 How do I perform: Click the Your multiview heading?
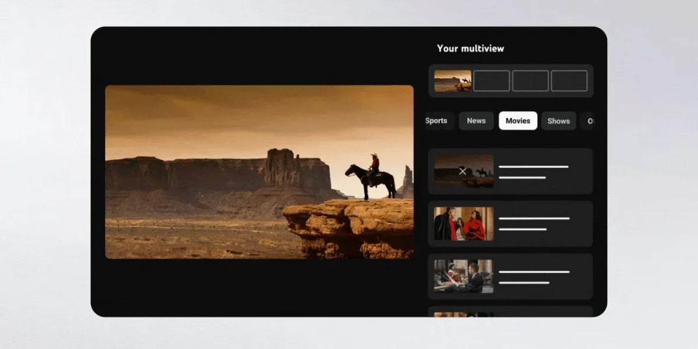pos(470,48)
